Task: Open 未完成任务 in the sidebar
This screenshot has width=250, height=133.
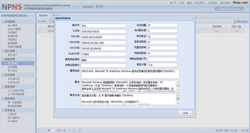Action: point(14,79)
